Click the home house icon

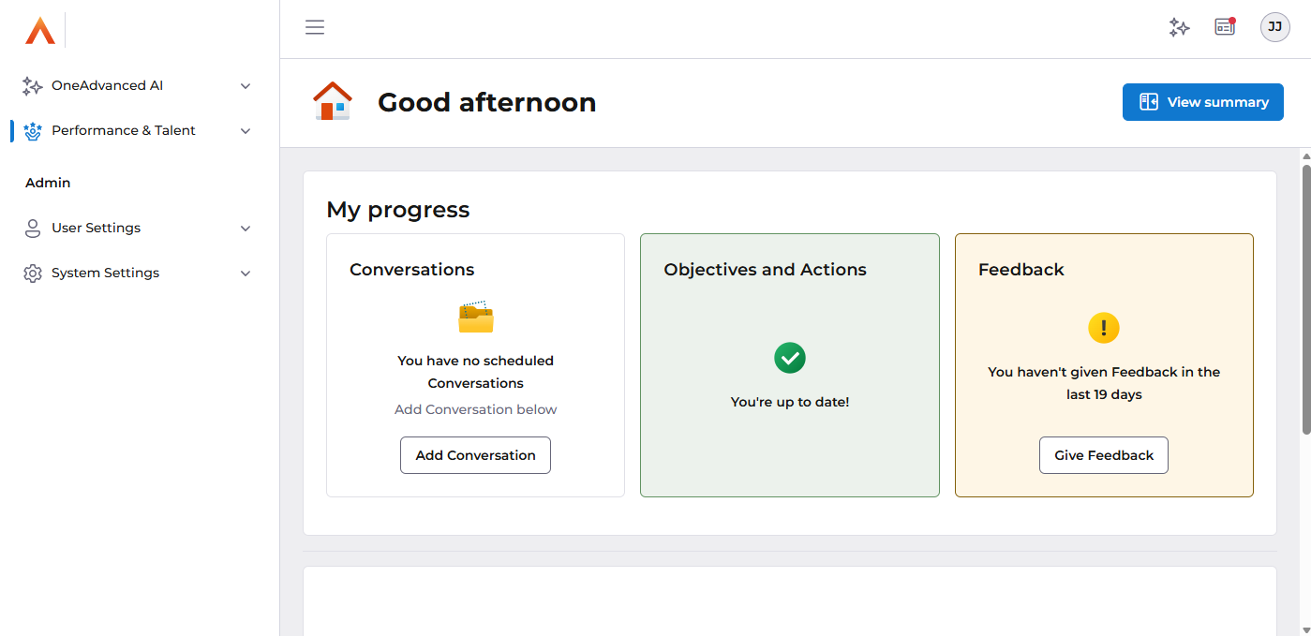point(333,101)
